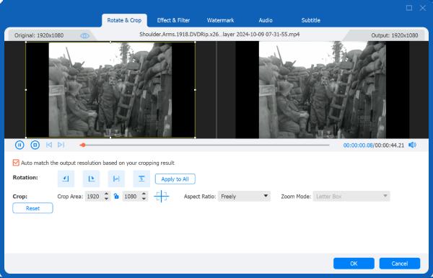The width and height of the screenshot is (433, 278).
Task: Click the playback timecode display
Action: point(374,145)
